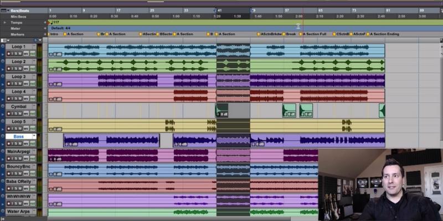Solo the Baba ORelly track
The width and height of the screenshot is (443, 221).
tap(17, 188)
